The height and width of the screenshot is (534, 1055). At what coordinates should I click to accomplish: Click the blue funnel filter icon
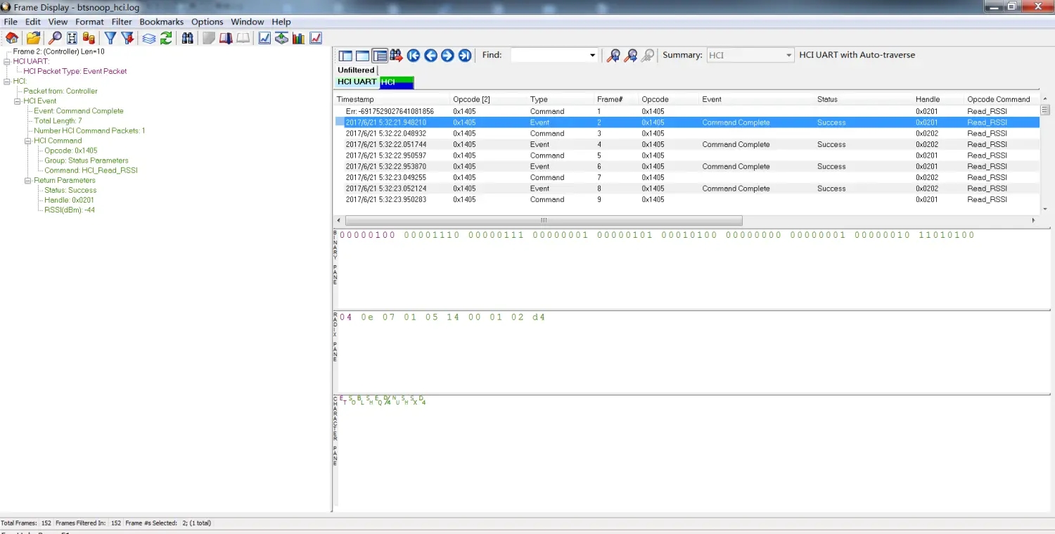tap(110, 38)
